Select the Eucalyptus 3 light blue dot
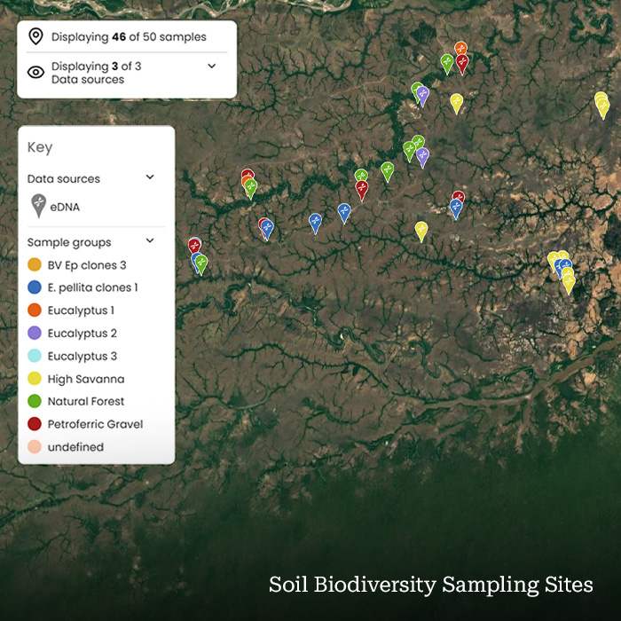Screen dimensions: 621x621 tap(35, 356)
